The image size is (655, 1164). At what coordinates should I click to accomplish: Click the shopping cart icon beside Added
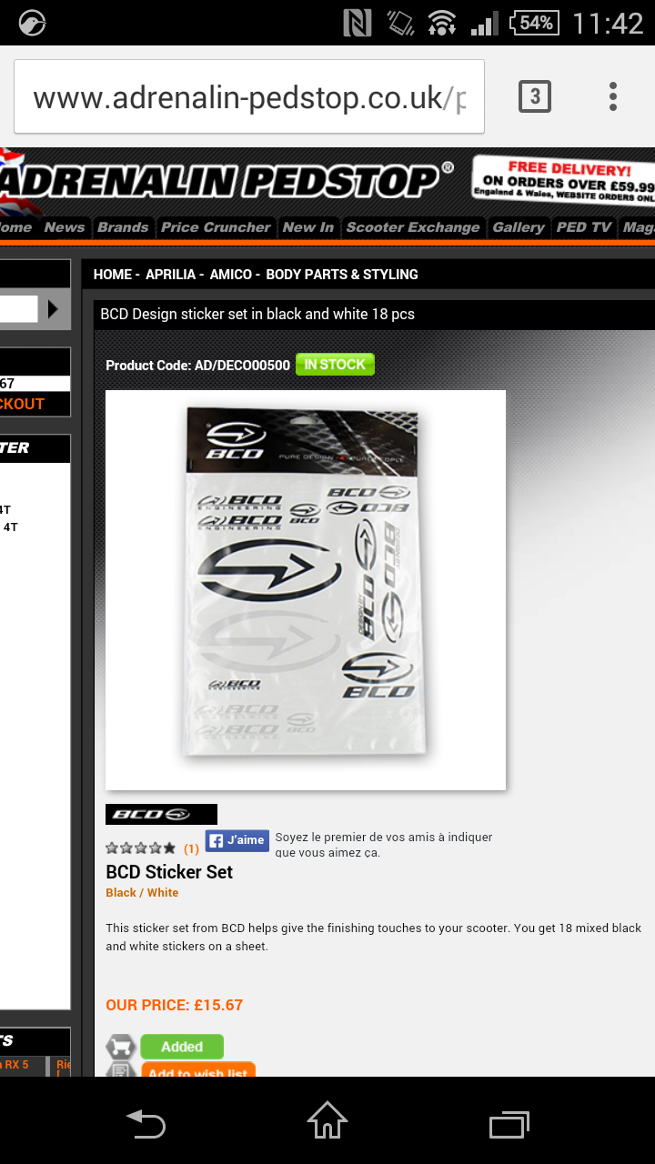coord(121,1047)
